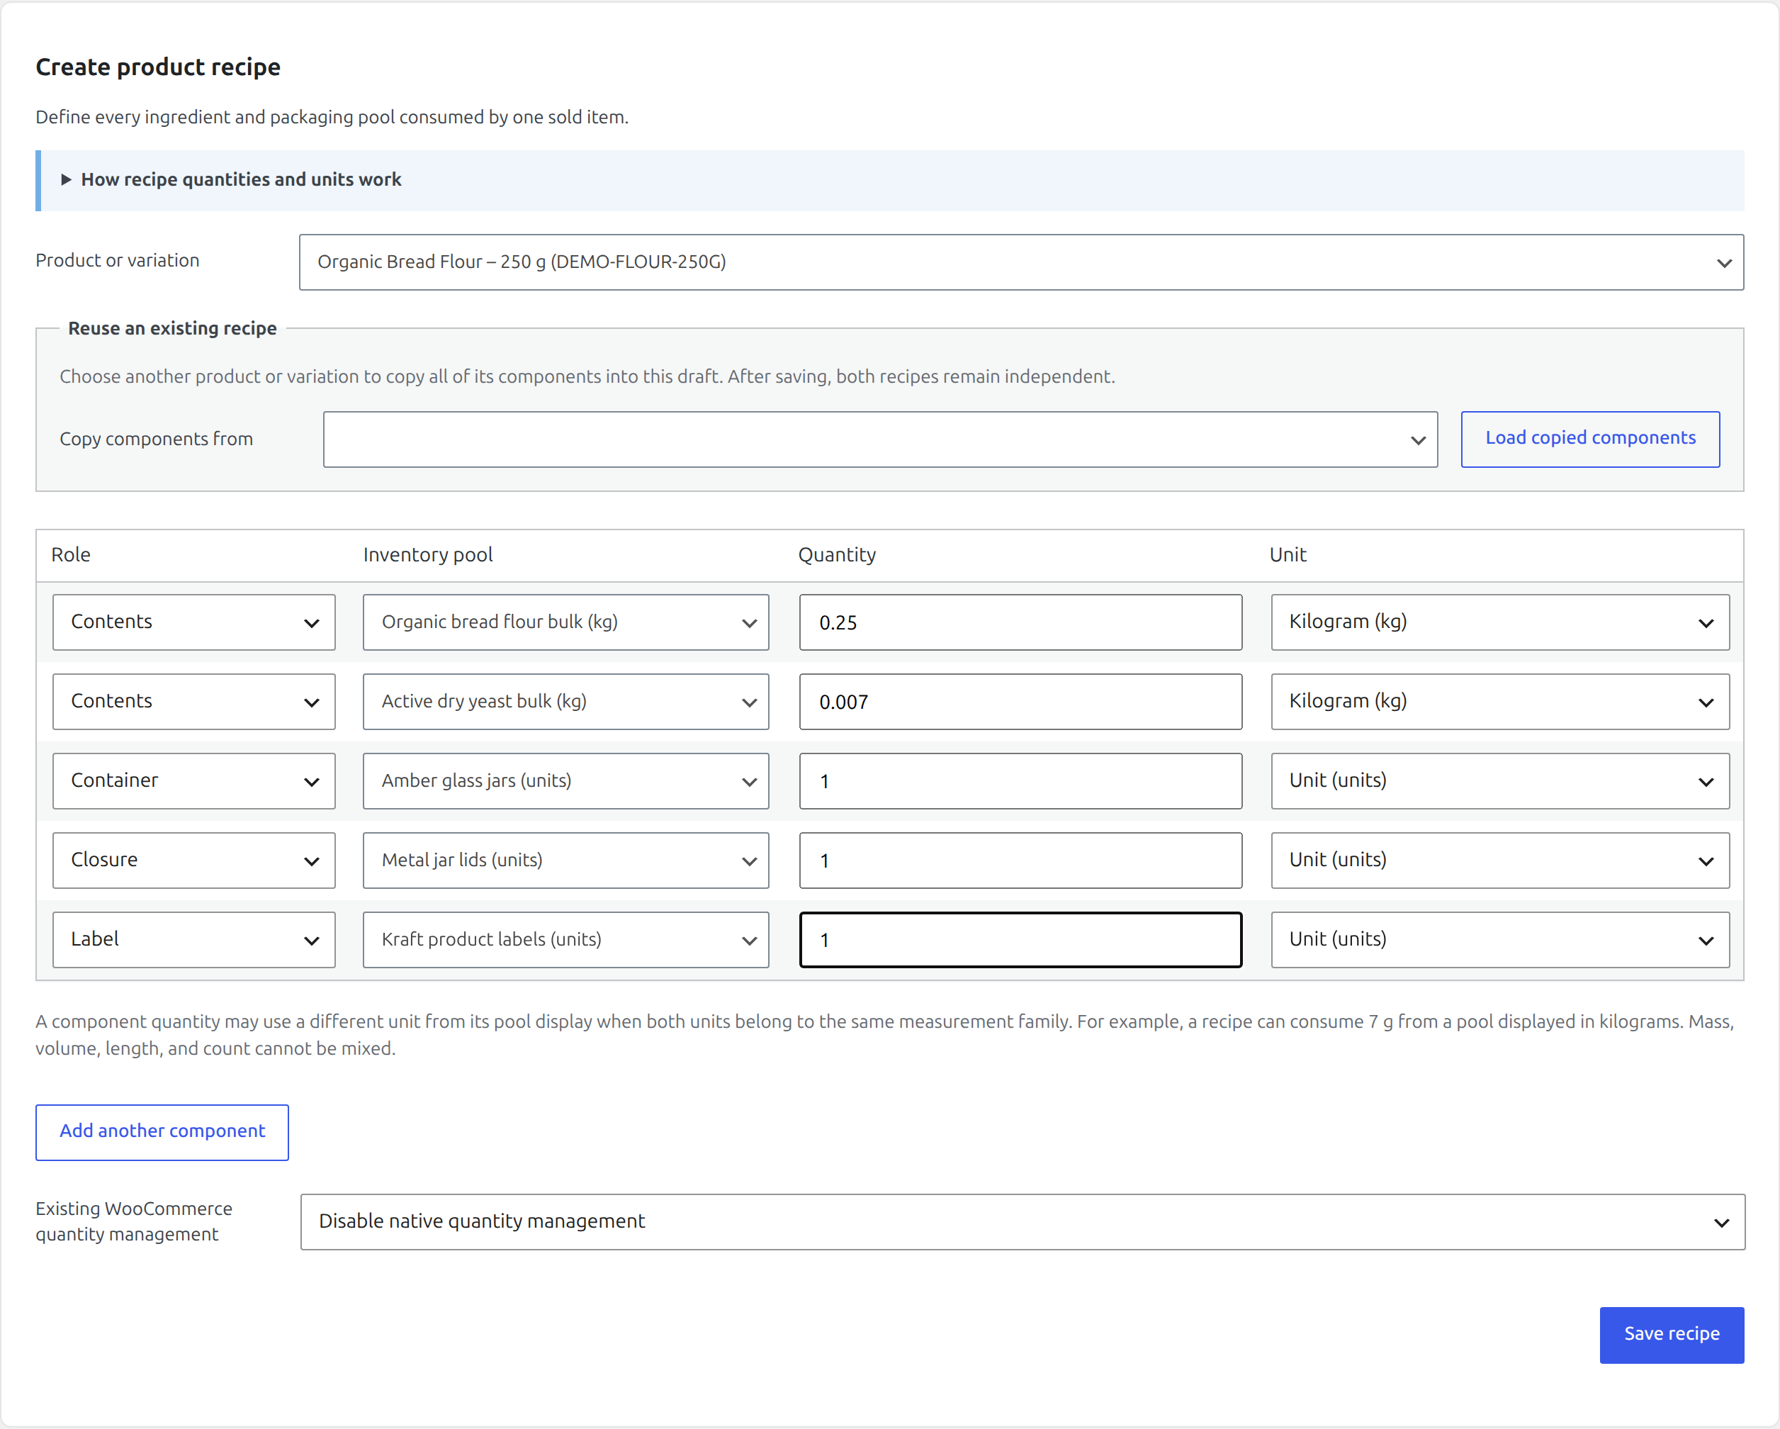Click the 'Quantity' column header
This screenshot has height=1429, width=1780.
pos(836,554)
